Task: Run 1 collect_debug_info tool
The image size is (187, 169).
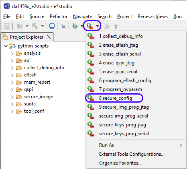Action: 136,36
